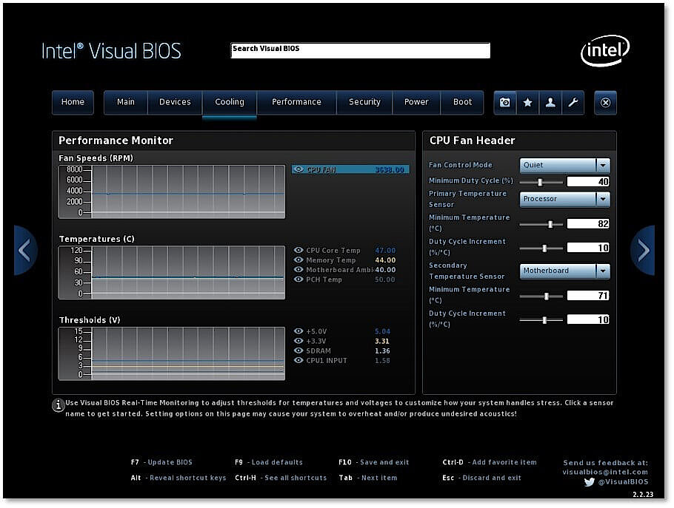
Task: Click the camera screenshot icon
Action: coord(505,103)
